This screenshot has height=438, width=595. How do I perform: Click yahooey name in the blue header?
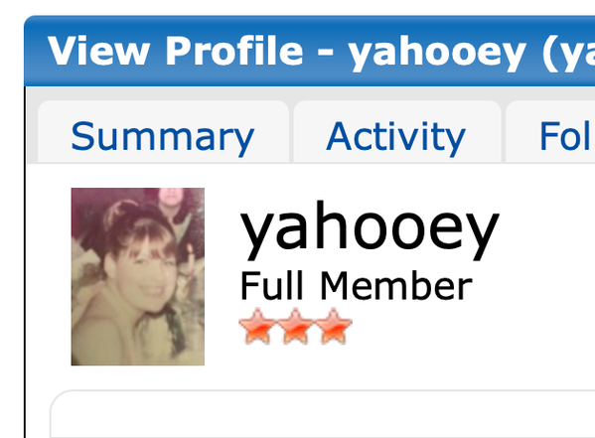(x=437, y=54)
